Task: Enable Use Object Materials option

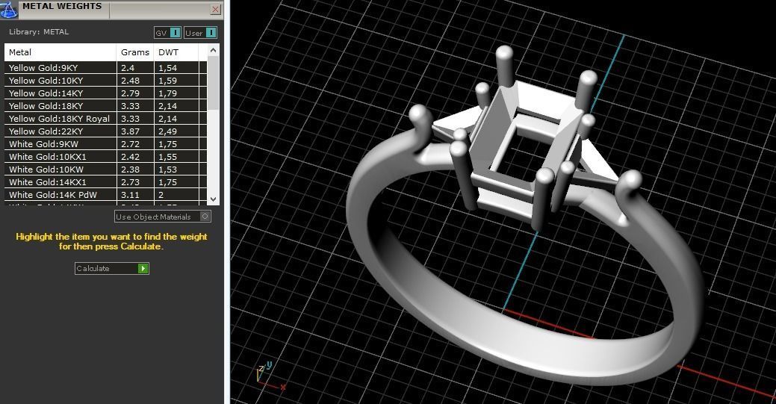Action: [163, 217]
